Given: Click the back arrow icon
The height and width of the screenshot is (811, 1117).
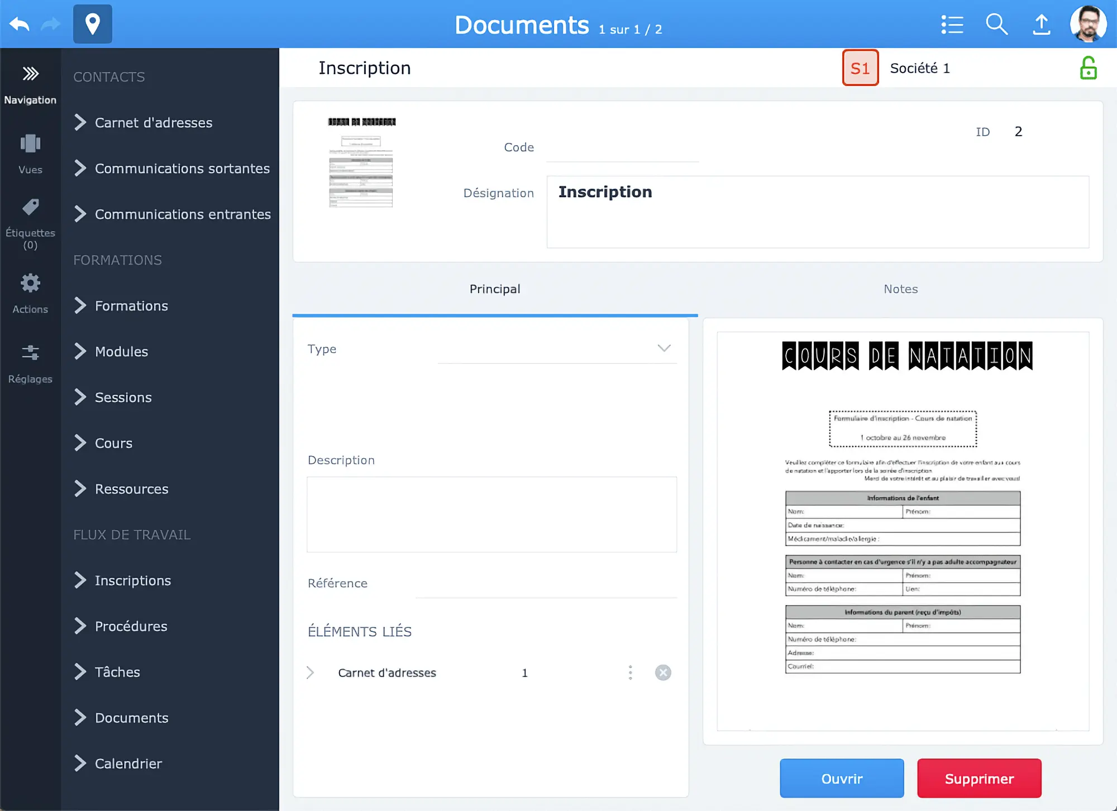Looking at the screenshot, I should [20, 24].
